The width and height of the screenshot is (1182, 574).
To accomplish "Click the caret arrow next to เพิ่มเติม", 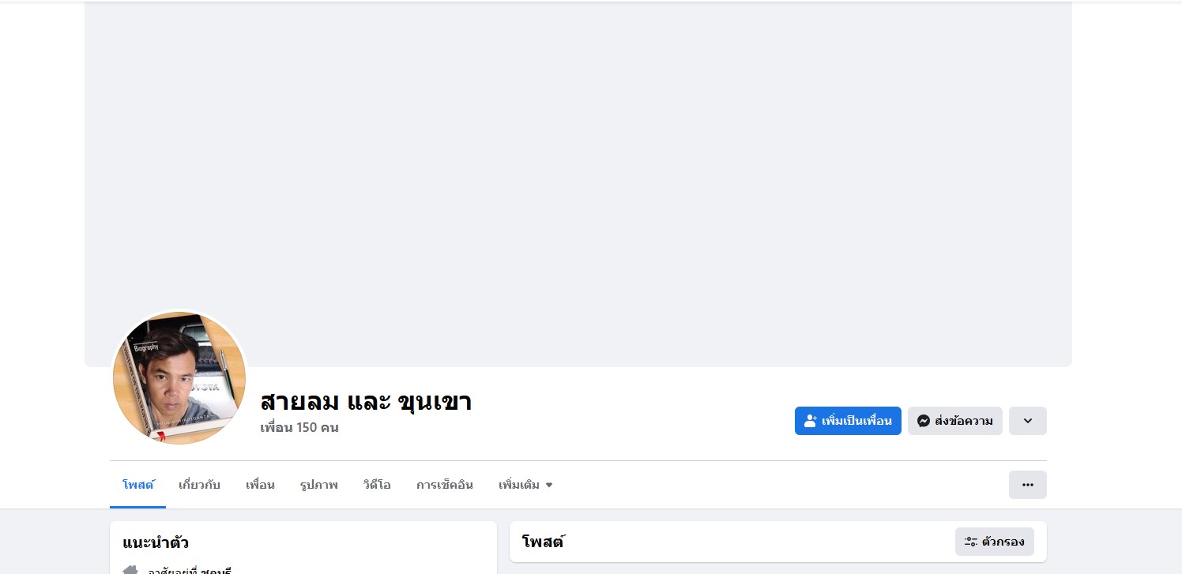I will point(549,485).
